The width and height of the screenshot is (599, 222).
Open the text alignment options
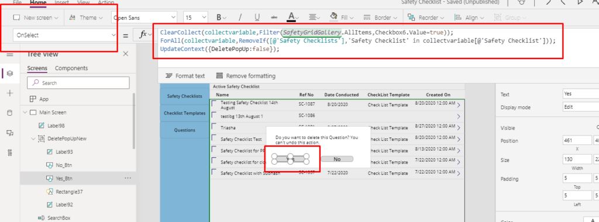click(314, 18)
